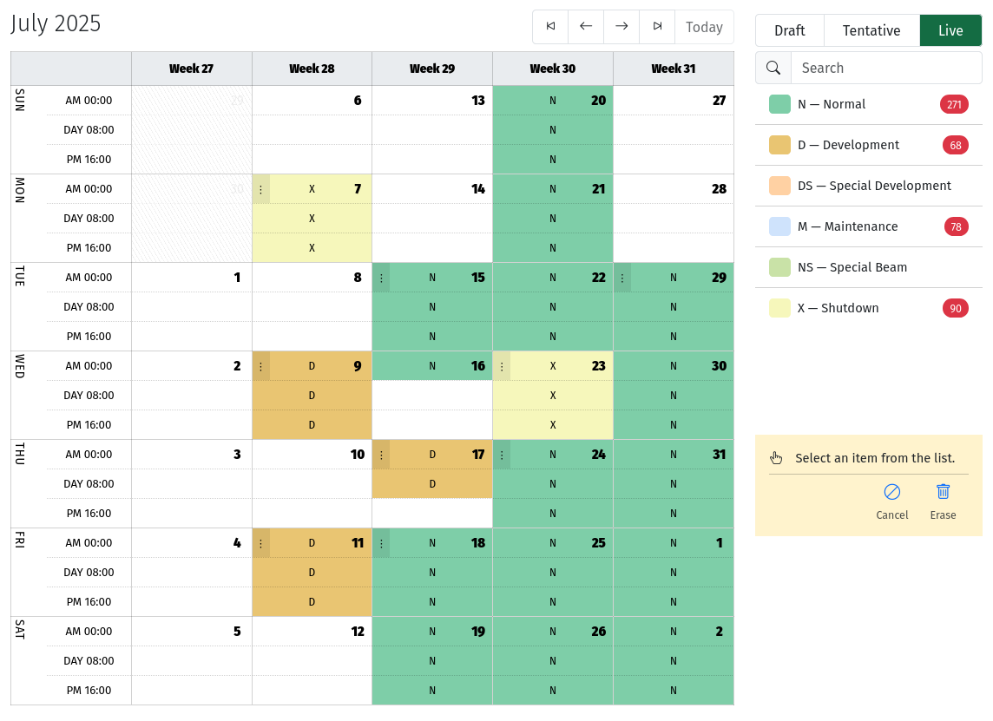Image resolution: width=993 pixels, height=721 pixels.
Task: Open options menu for July 7 shutdown
Action: tap(261, 189)
